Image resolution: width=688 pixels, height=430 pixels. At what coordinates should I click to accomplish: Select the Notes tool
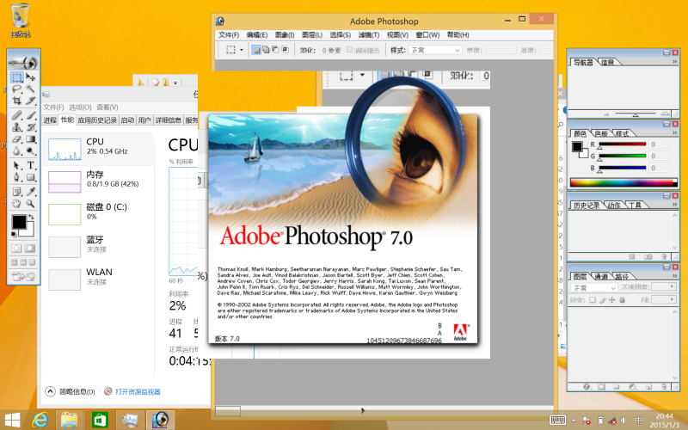pos(16,192)
